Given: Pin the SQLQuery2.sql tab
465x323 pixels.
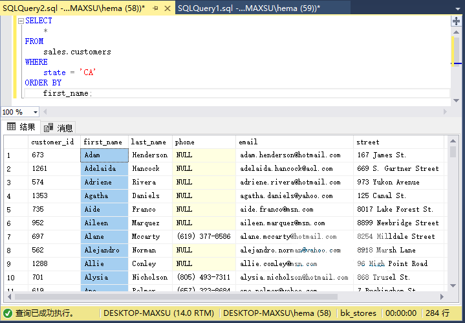Looking at the screenshot, I should 155,8.
